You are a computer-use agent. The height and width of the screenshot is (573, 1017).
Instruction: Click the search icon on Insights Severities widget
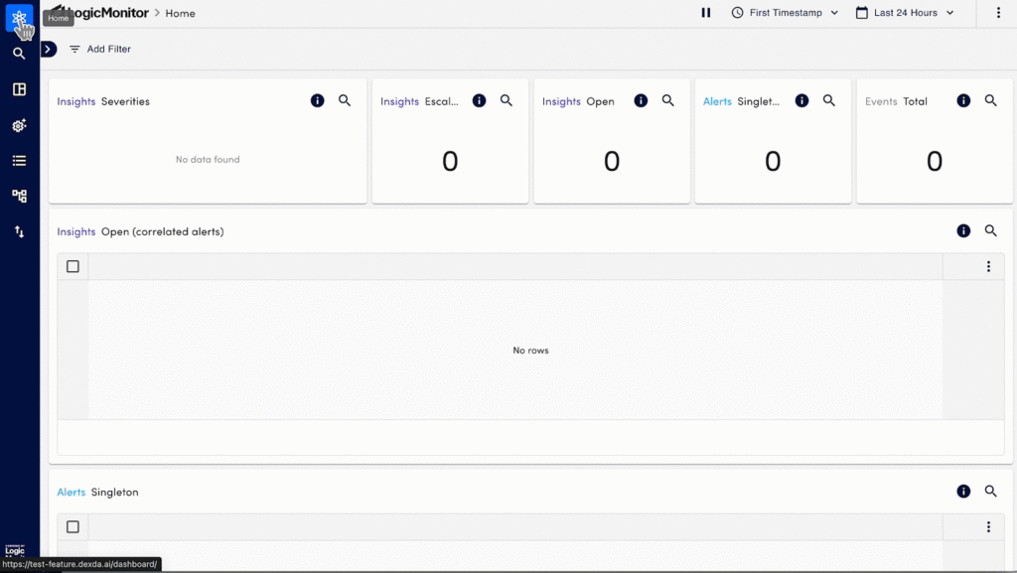click(x=345, y=100)
